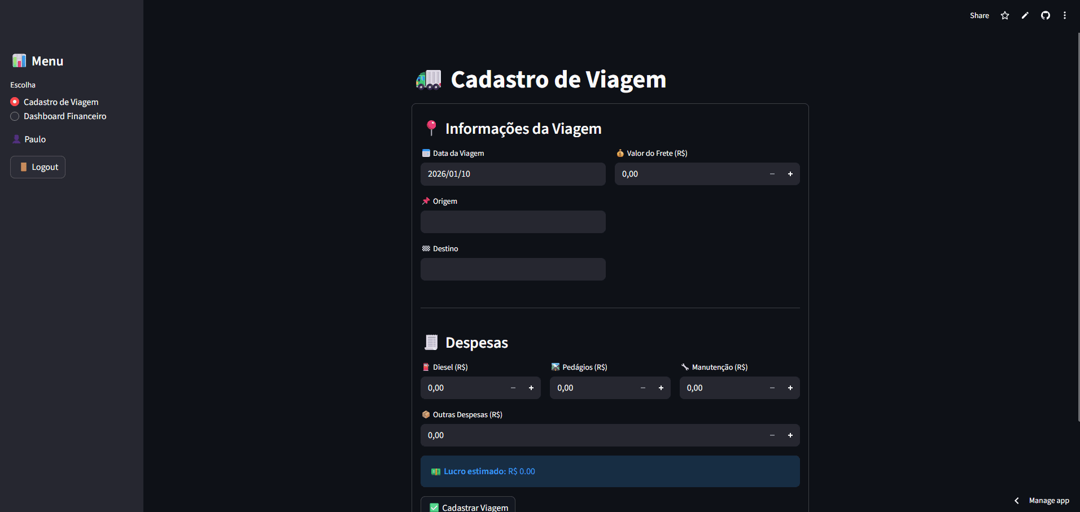Select Dashboard Financeiro radio option
Image resolution: width=1080 pixels, height=512 pixels.
(x=15, y=116)
